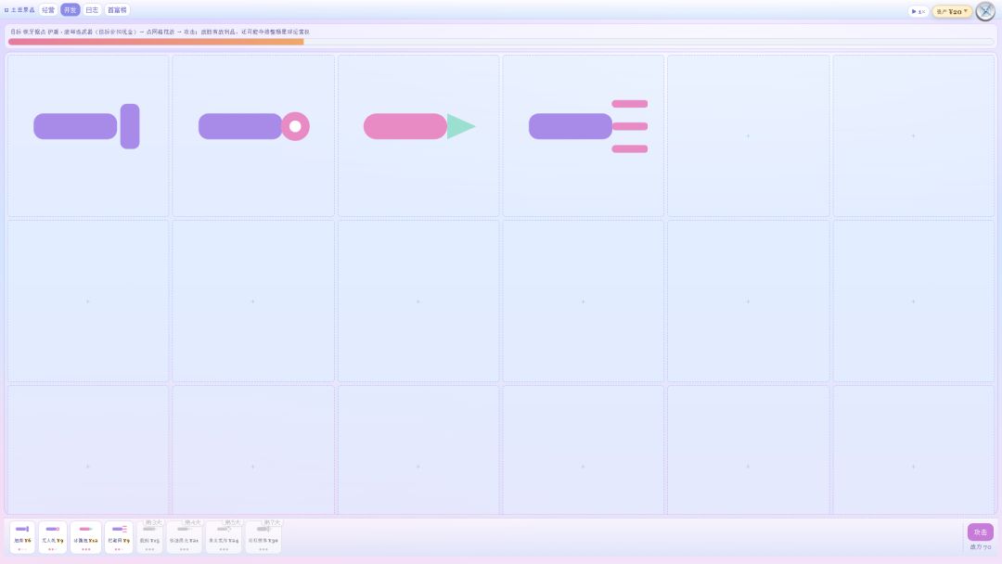Switch to the 经营 tab

click(48, 10)
